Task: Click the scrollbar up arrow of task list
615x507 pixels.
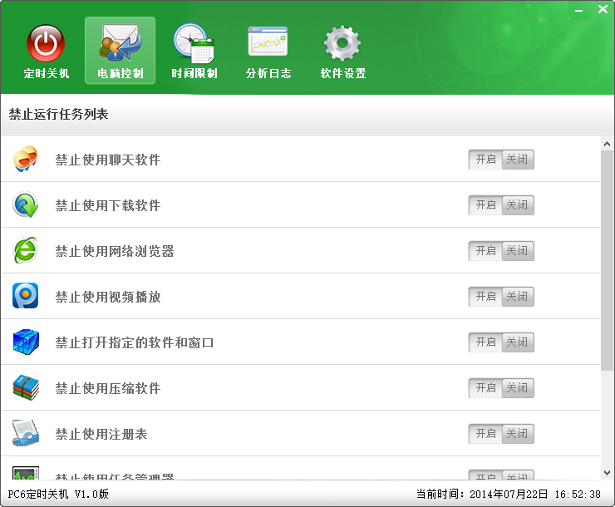Action: click(x=608, y=144)
